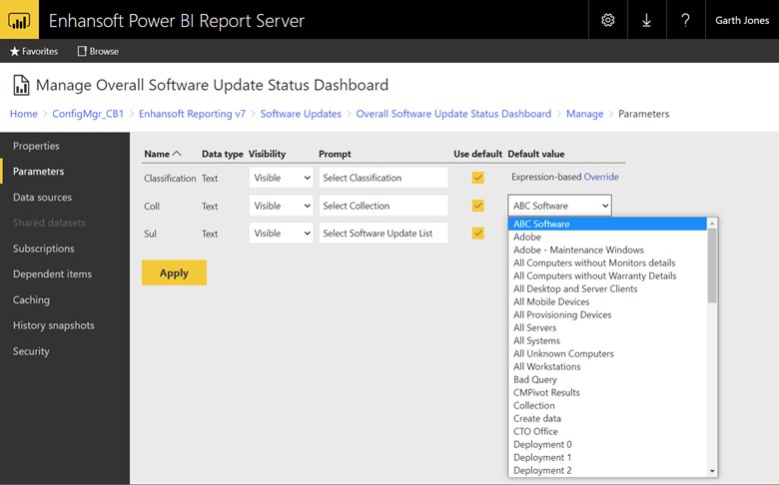This screenshot has height=485, width=779.
Task: Click the download arrow icon
Action: pos(646,20)
